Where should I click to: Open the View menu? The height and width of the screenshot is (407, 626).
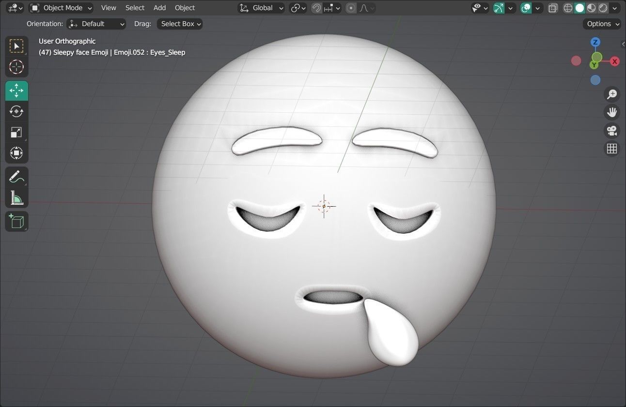coord(109,8)
